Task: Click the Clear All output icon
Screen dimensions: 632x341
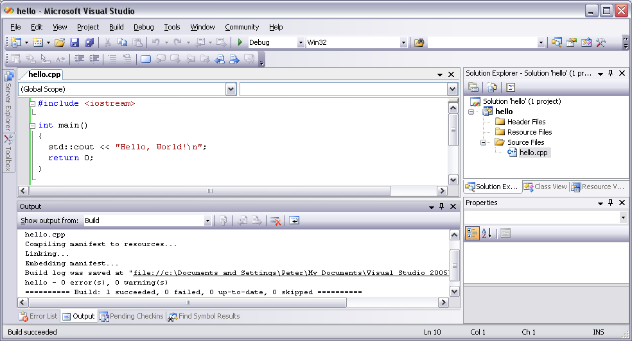Action: point(276,220)
